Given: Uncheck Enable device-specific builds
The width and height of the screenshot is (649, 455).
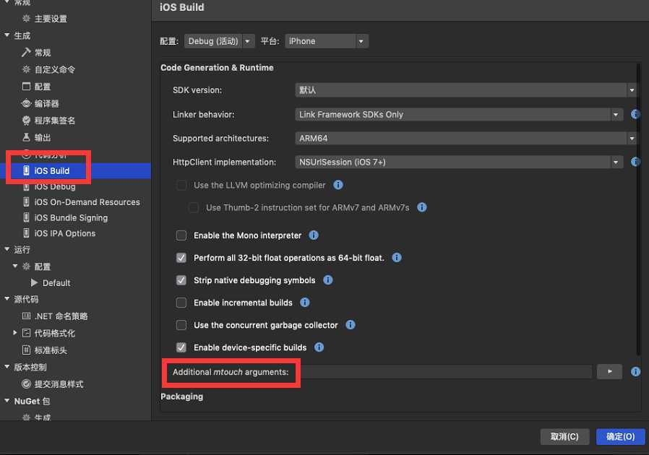Looking at the screenshot, I should click(181, 347).
